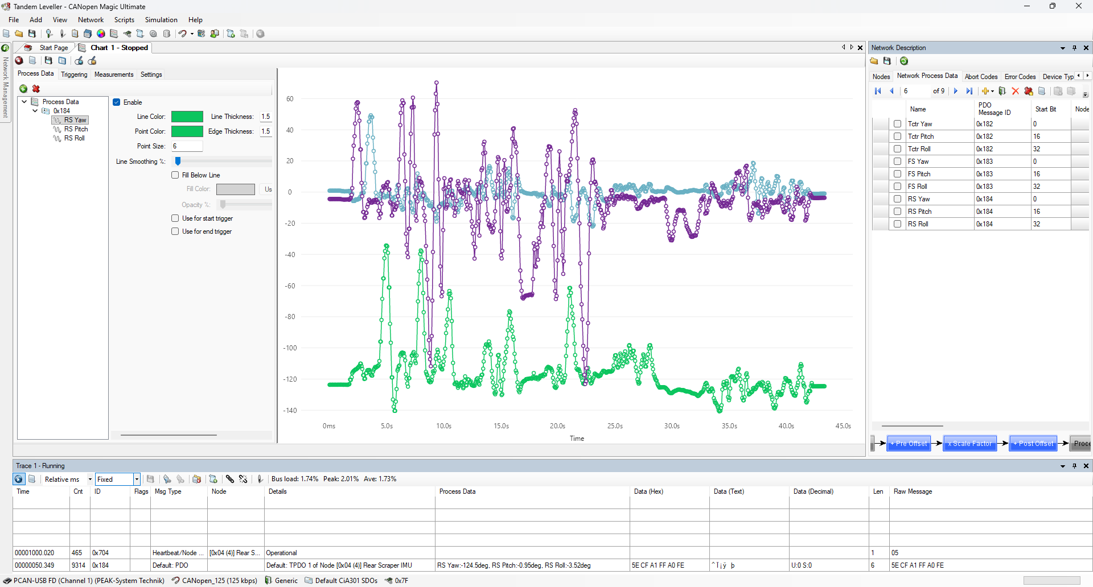Click the Pre Offset button
1093x587 pixels.
coord(909,444)
